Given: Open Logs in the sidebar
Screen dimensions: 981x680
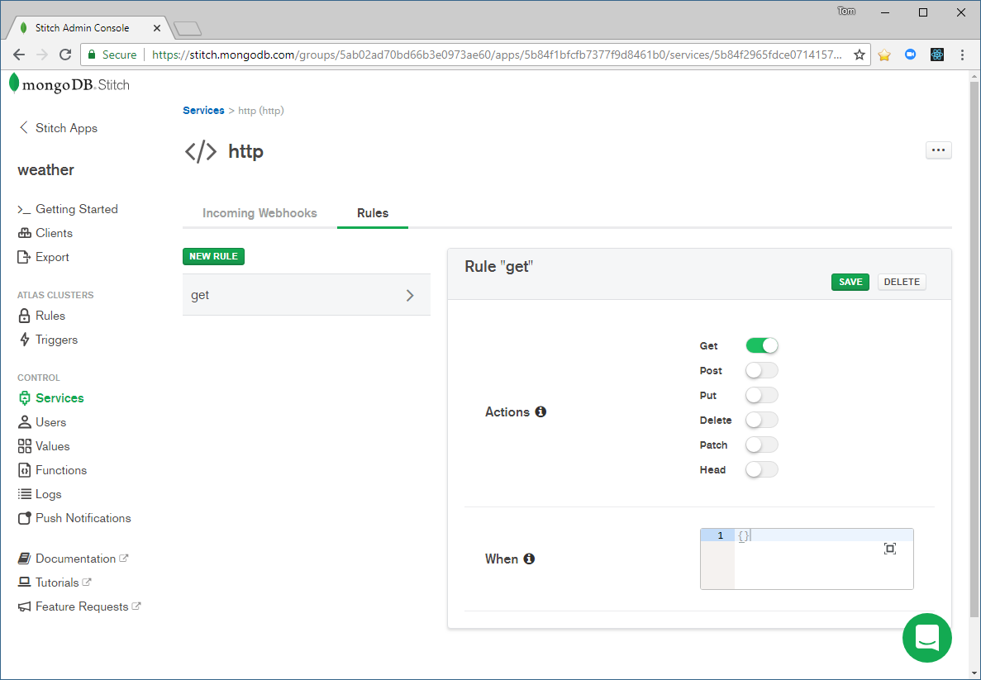Looking at the screenshot, I should pyautogui.click(x=48, y=494).
